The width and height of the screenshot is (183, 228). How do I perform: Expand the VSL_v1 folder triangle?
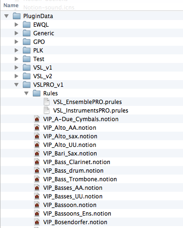click(17, 68)
